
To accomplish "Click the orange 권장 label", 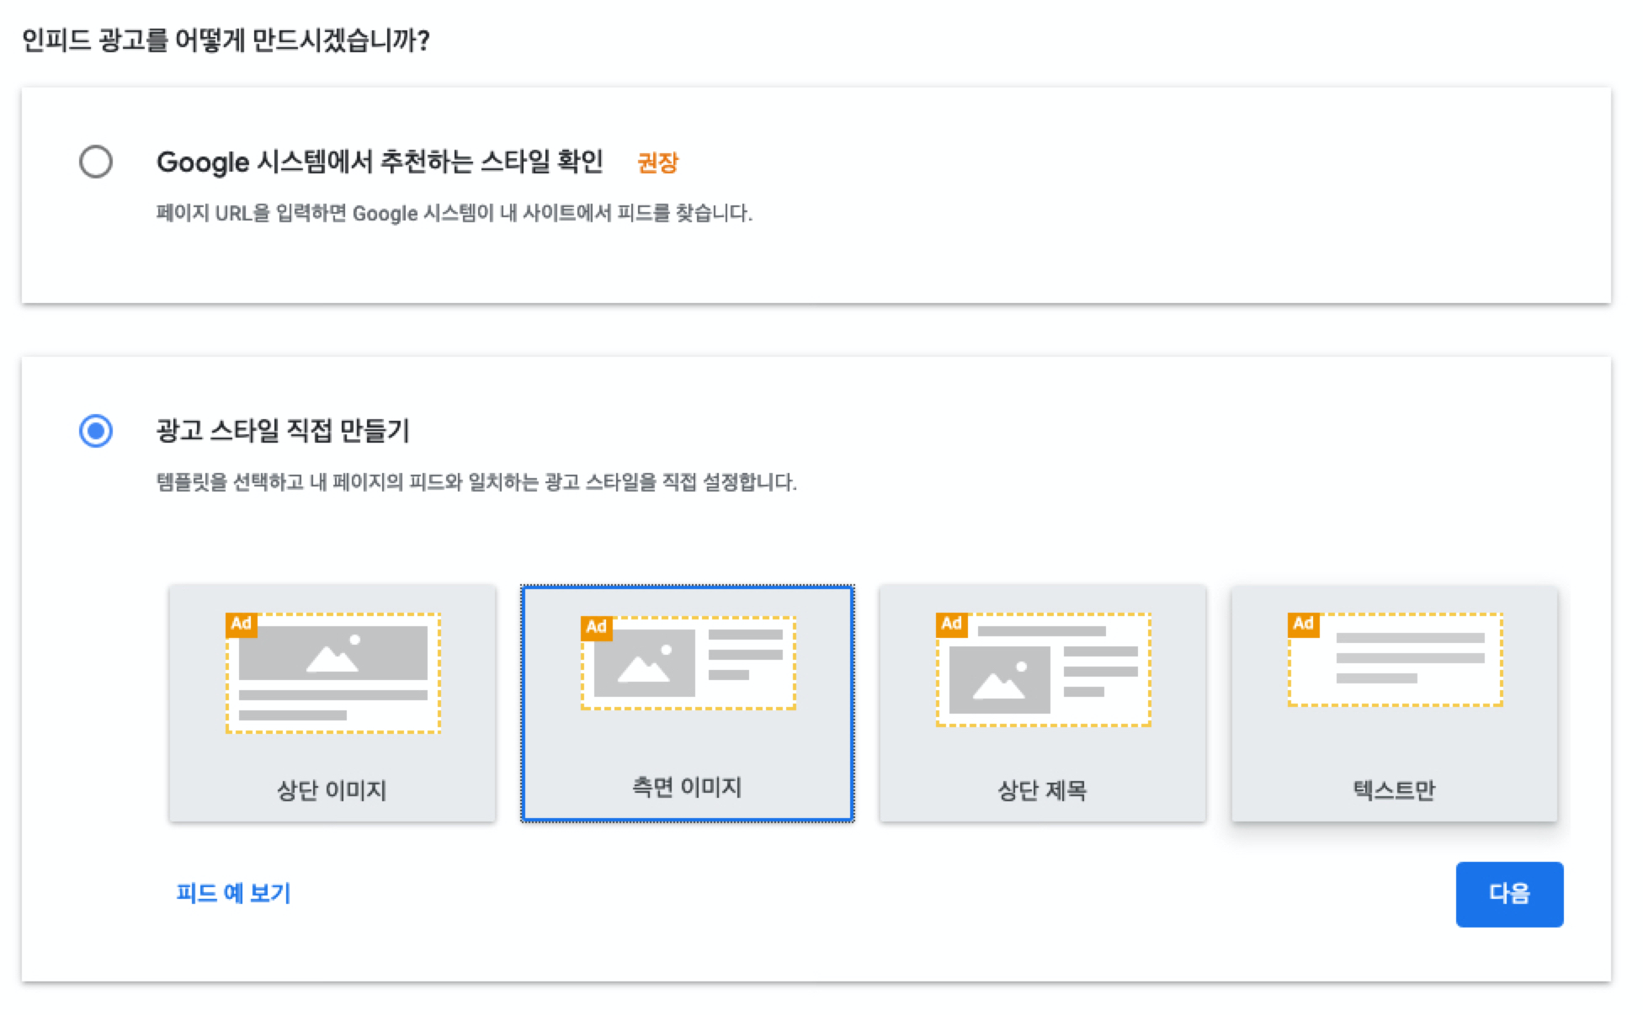I will (657, 162).
